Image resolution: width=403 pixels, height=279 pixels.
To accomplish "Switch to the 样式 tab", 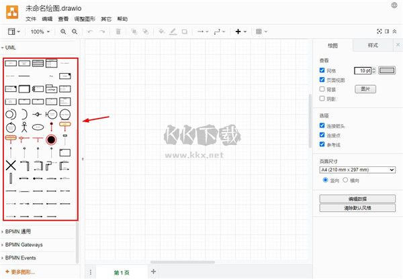I will point(373,46).
